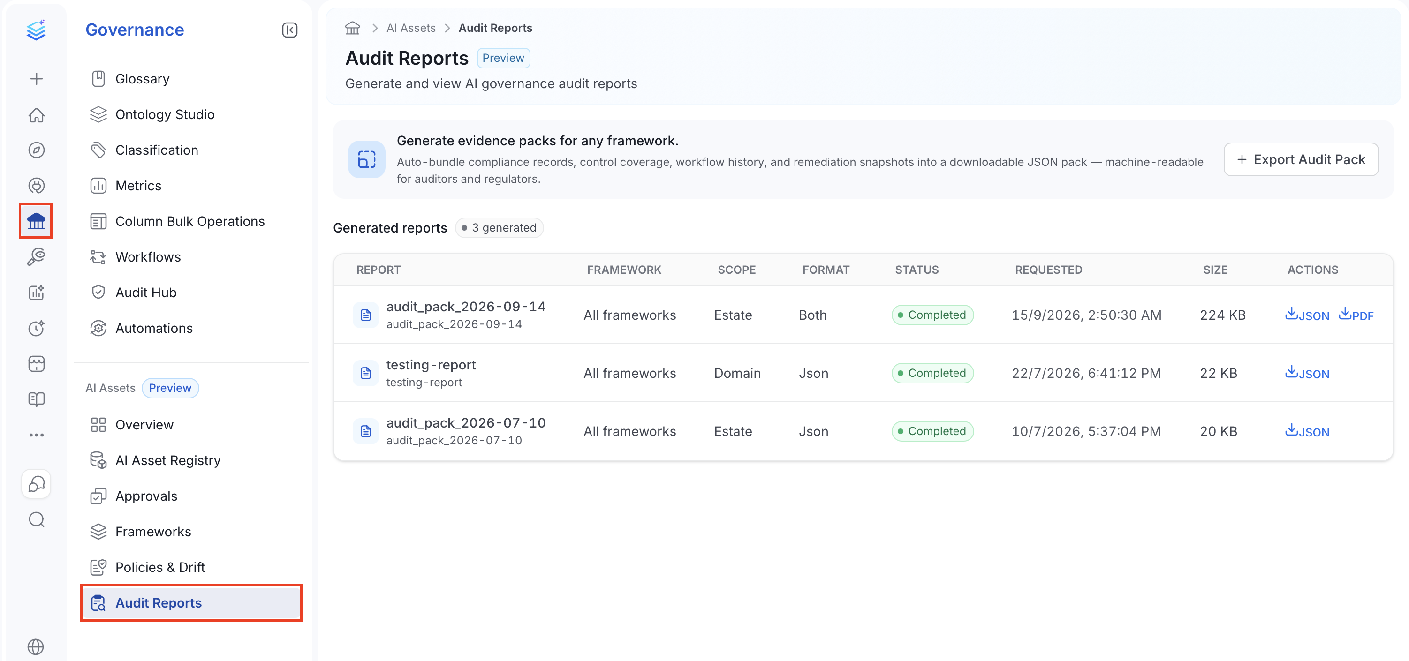
Task: Click Domain scope cell of testing-report
Action: pos(737,373)
